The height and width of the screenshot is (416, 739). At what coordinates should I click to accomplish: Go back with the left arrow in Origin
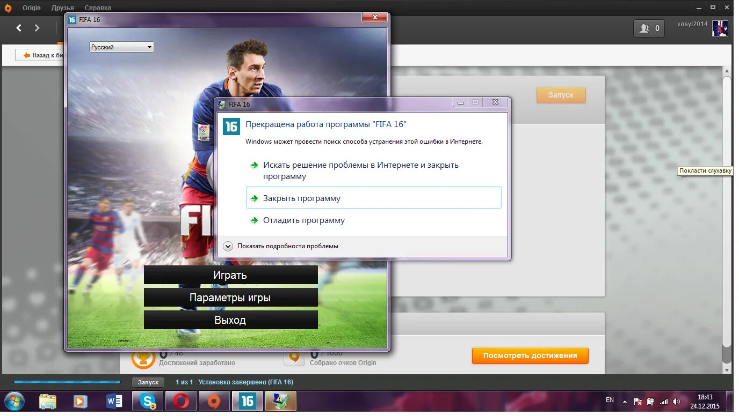tap(19, 28)
